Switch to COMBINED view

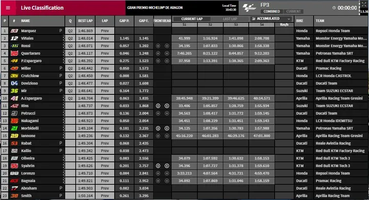(x=272, y=11)
